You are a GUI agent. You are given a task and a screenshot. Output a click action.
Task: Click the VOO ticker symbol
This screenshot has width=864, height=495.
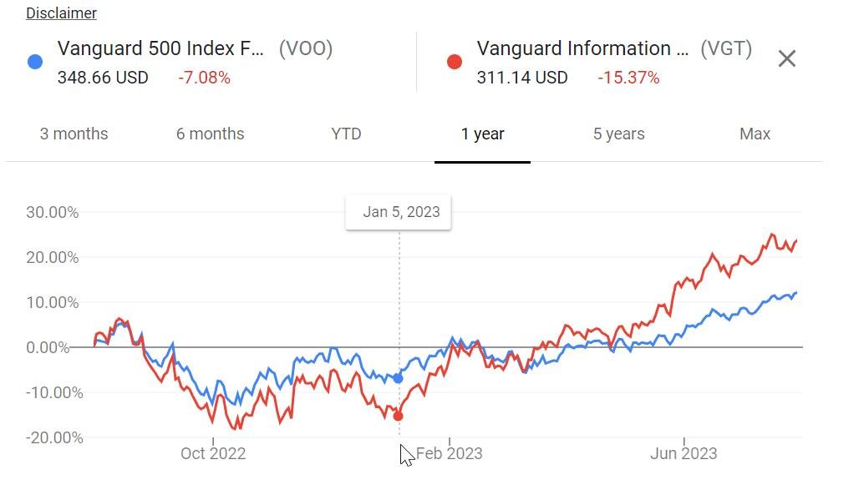coord(305,48)
